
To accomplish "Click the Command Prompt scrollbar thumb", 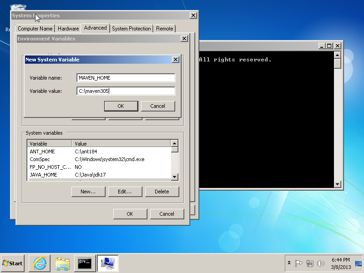I will coord(337,63).
